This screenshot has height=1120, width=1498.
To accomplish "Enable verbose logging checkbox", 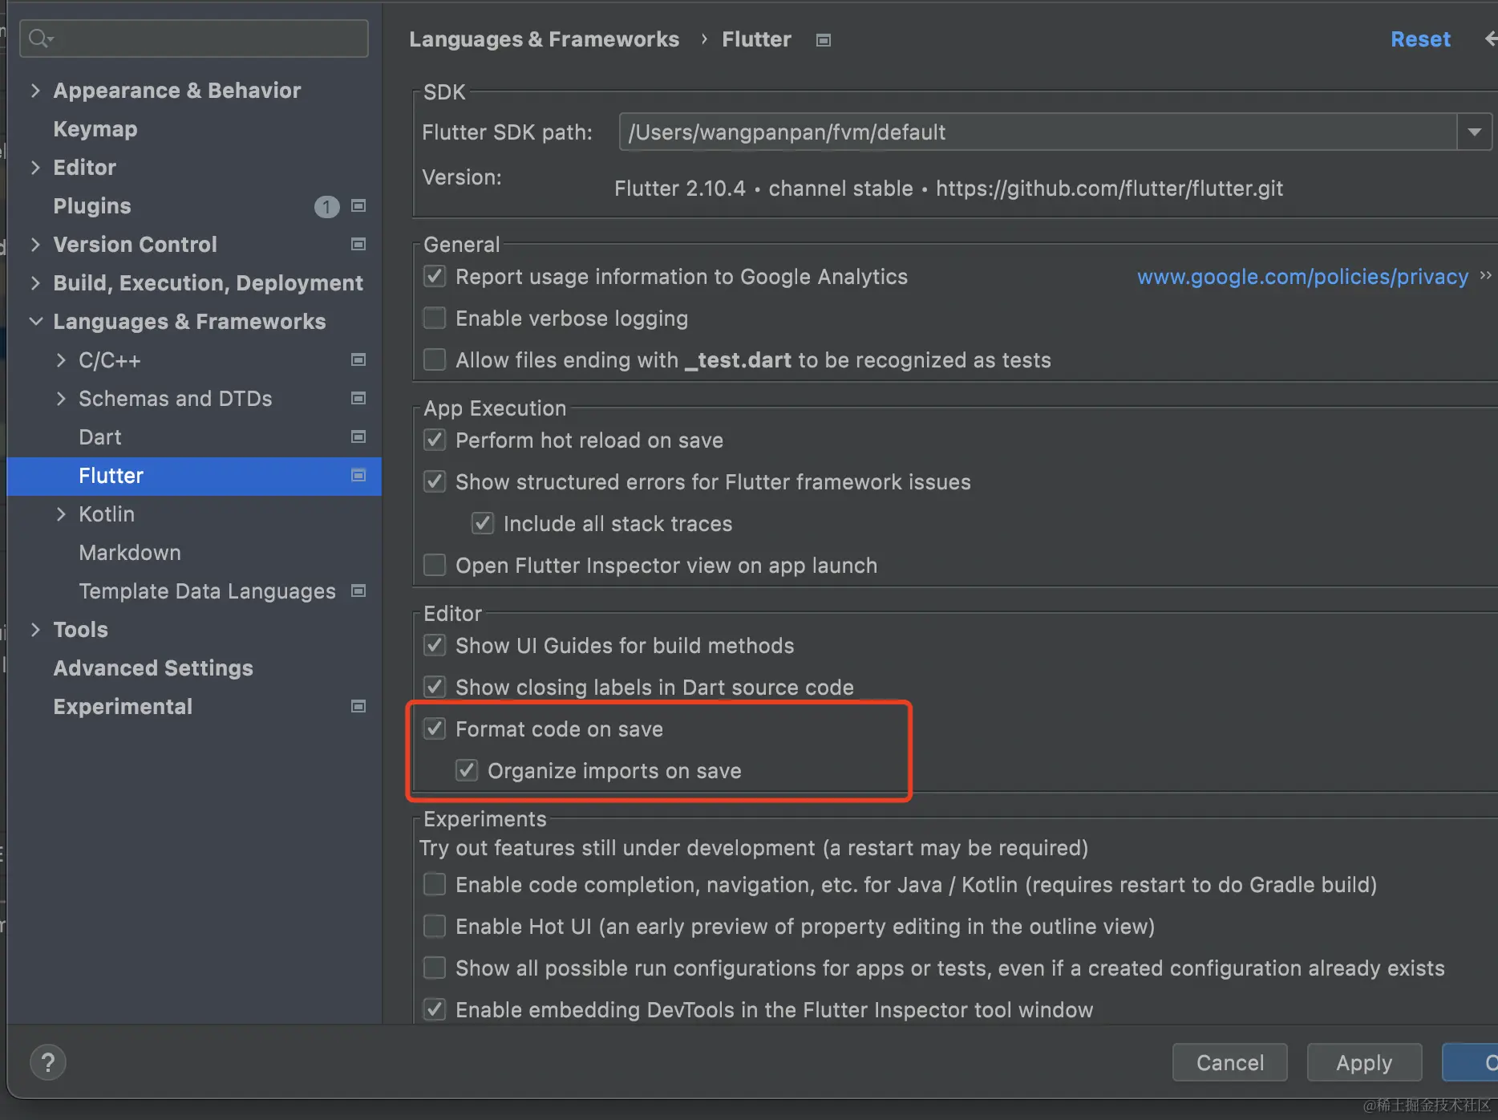I will point(435,319).
